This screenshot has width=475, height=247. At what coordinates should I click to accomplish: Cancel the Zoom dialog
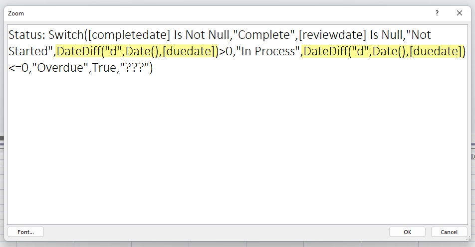pos(449,232)
